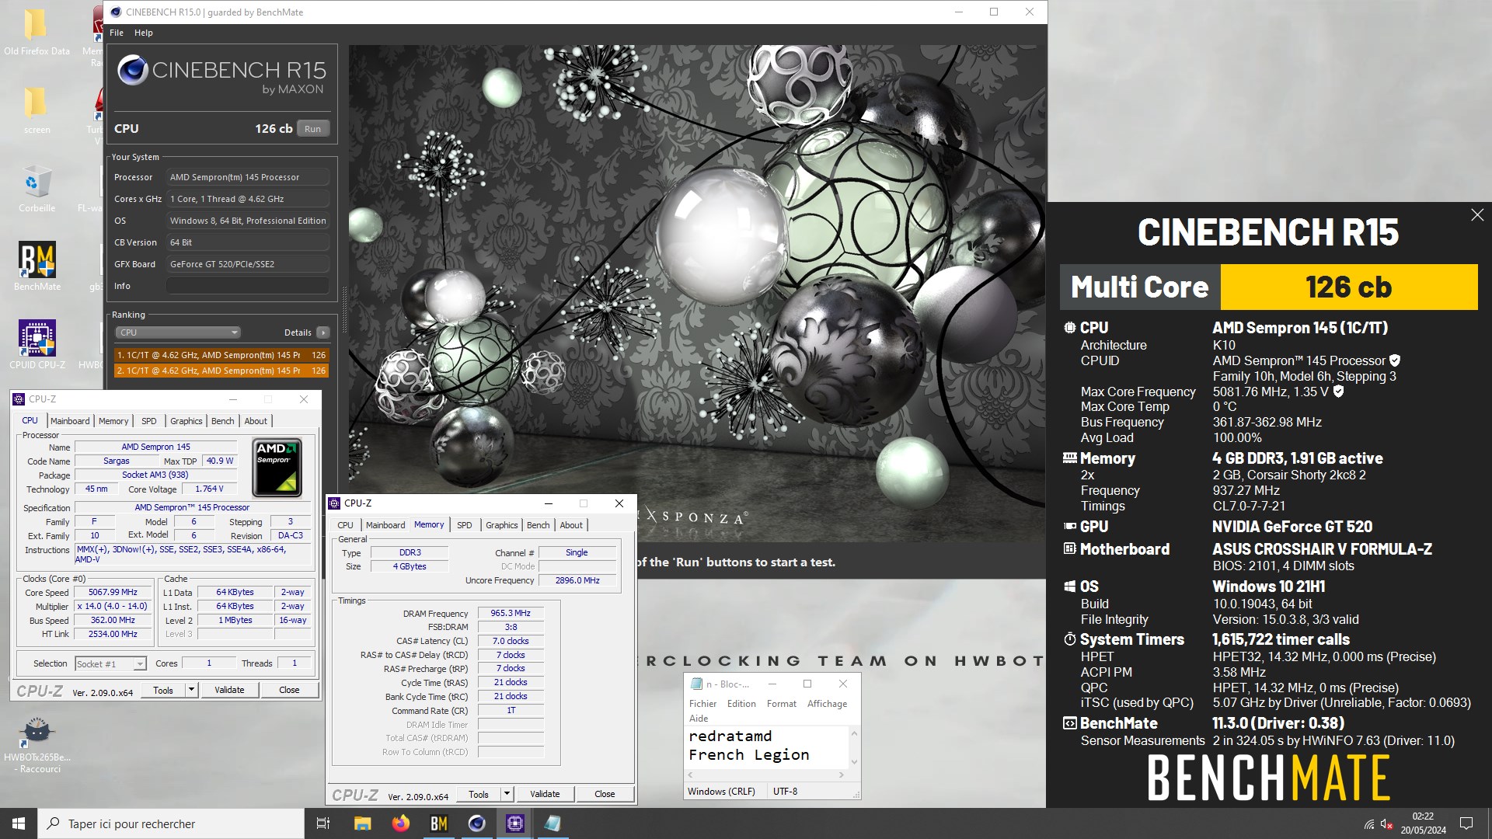Open Graphics tab in CPU window
This screenshot has height=839, width=1492.
186,421
